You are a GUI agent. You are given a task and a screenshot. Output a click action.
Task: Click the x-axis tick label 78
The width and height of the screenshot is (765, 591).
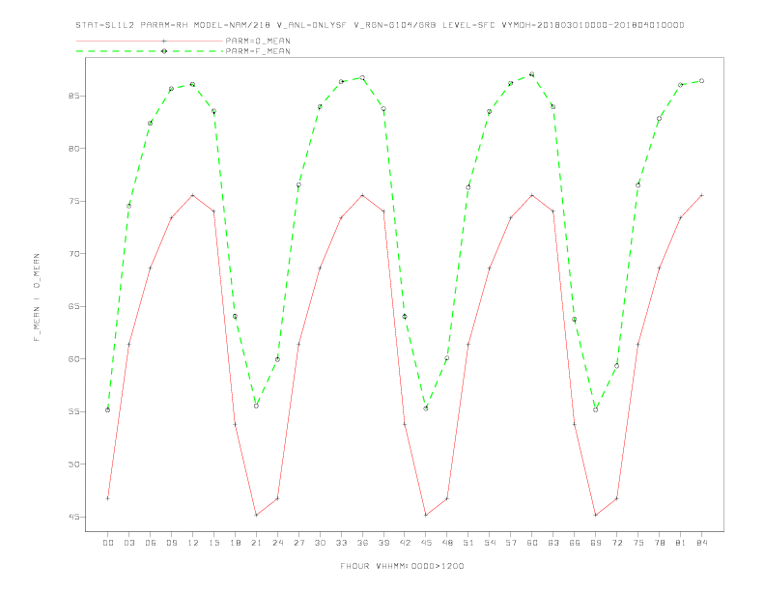[x=659, y=543]
